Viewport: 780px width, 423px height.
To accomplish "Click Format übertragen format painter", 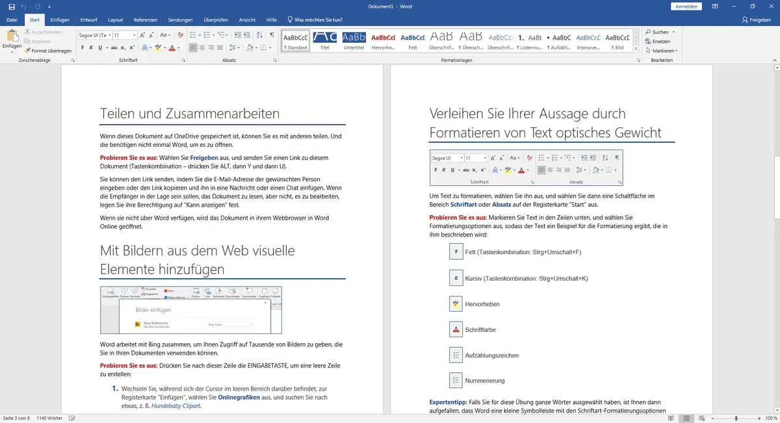I will [48, 51].
